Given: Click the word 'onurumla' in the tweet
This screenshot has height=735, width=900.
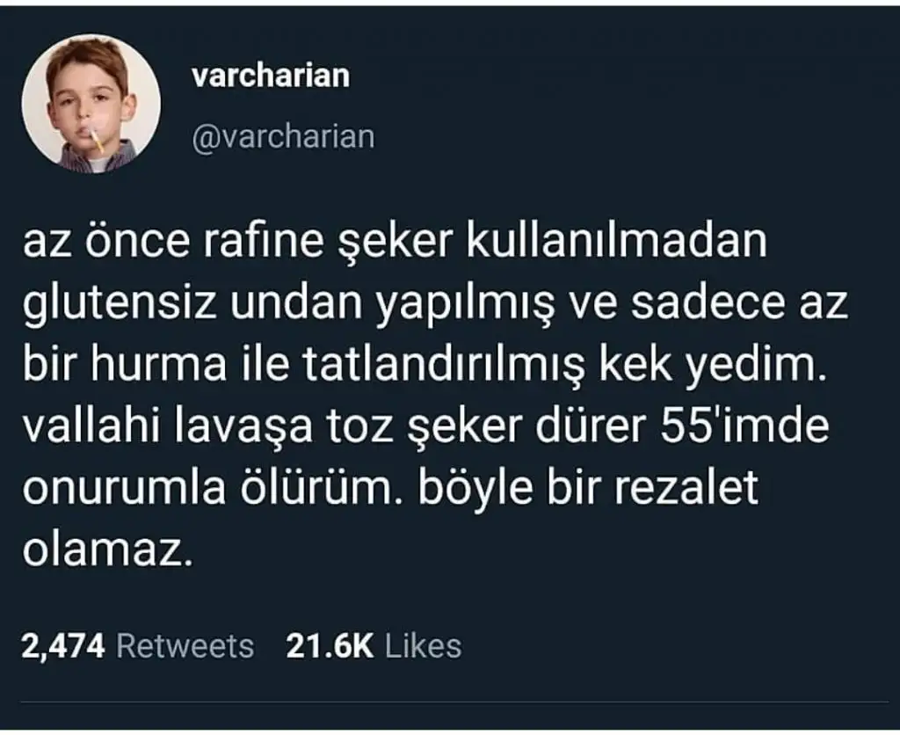Looking at the screenshot, I should pyautogui.click(x=124, y=489).
